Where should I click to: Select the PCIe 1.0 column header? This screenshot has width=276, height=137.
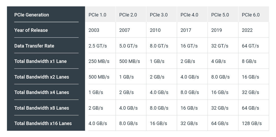(x=97, y=15)
